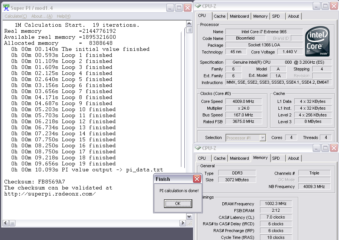Switch to Cache tab in top CPU-Z window
The width and height of the screenshot is (339, 240).
pos(219,16)
